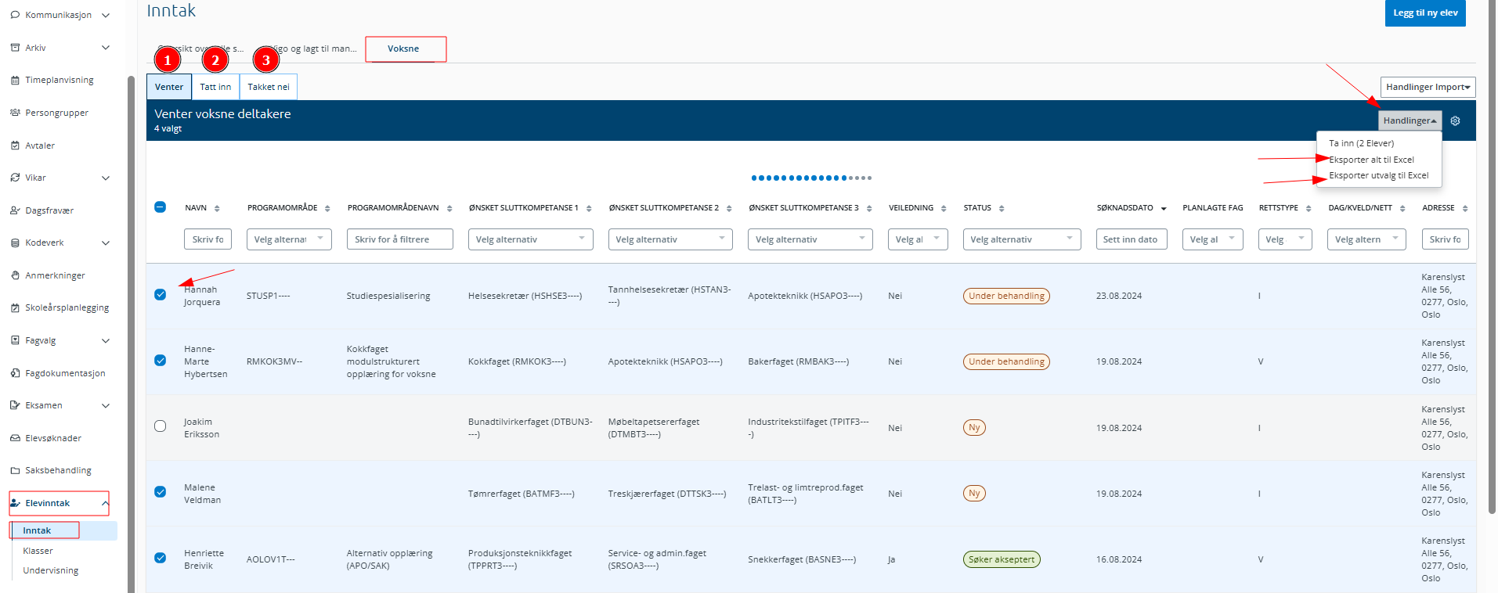Click Ny status badge for Joakim Eriksson
This screenshot has height=593, width=1498.
click(x=974, y=427)
